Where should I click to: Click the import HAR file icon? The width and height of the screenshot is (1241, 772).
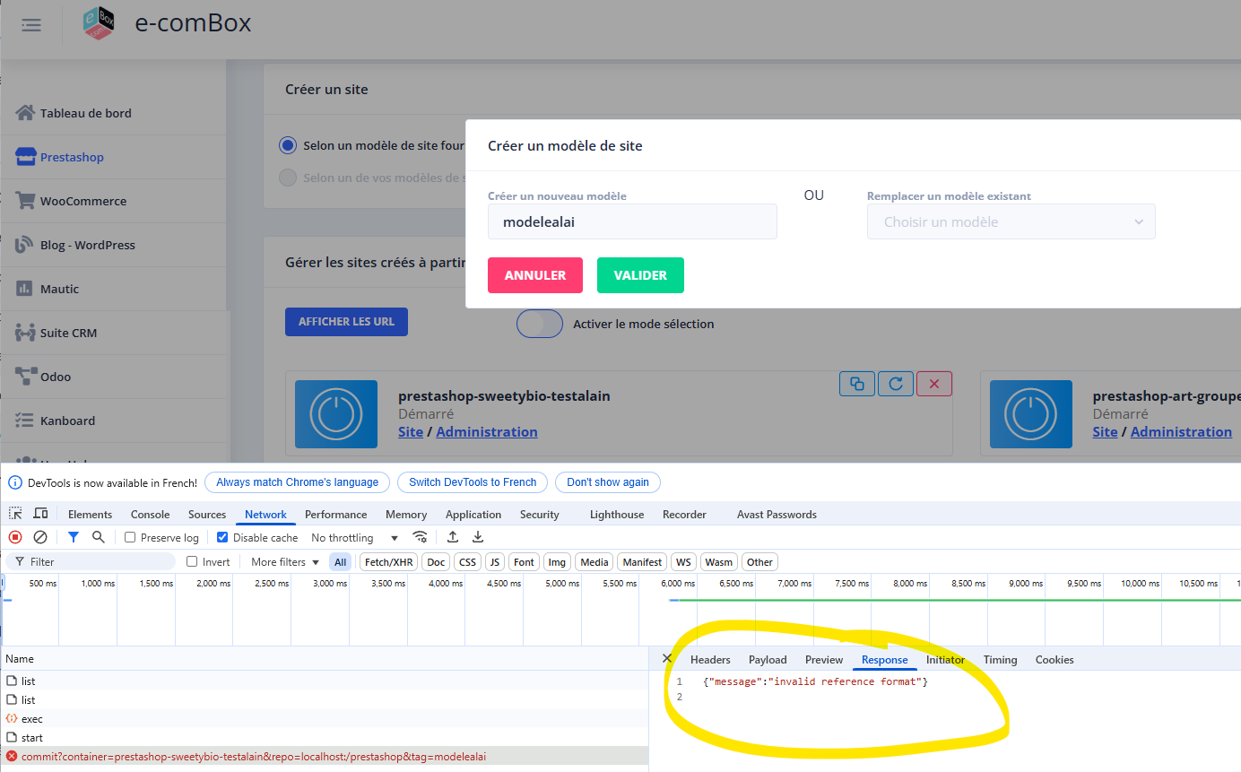453,537
